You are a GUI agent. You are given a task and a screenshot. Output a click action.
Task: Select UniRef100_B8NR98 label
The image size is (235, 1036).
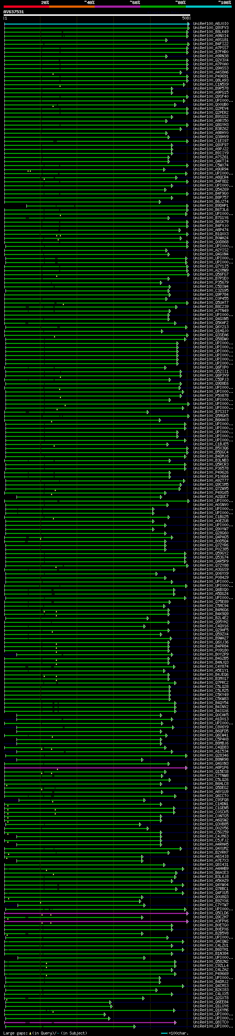tap(211, 759)
